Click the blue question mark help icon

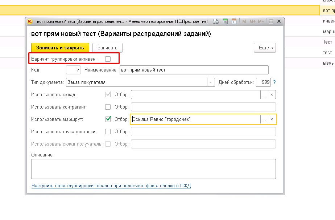point(274,82)
